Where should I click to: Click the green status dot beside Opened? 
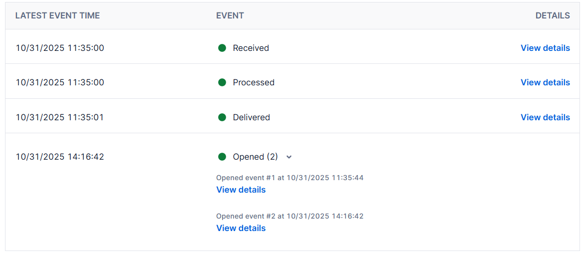[222, 157]
